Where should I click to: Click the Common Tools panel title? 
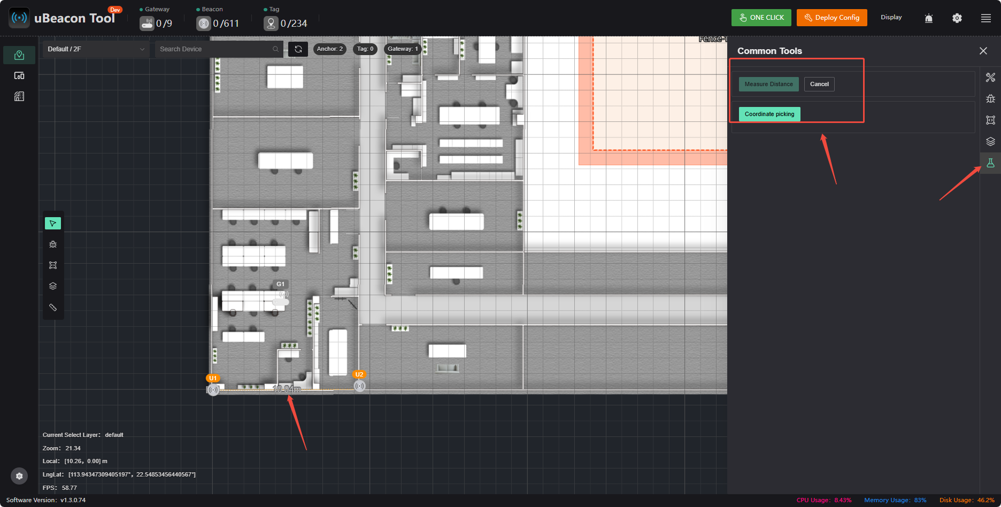click(769, 51)
